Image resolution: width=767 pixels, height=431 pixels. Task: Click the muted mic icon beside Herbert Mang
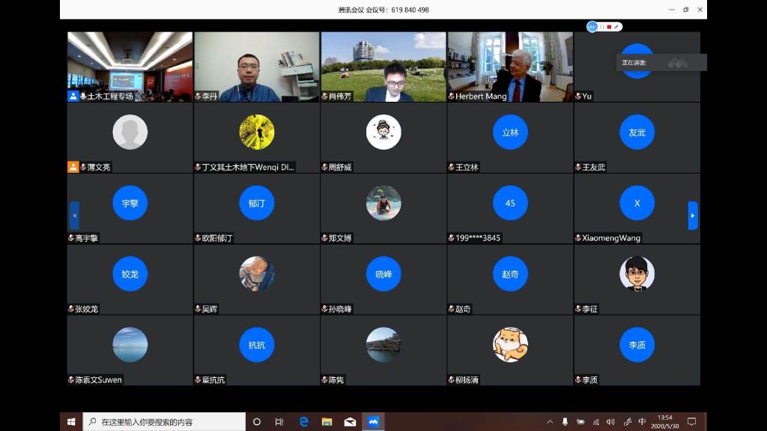pyautogui.click(x=451, y=97)
